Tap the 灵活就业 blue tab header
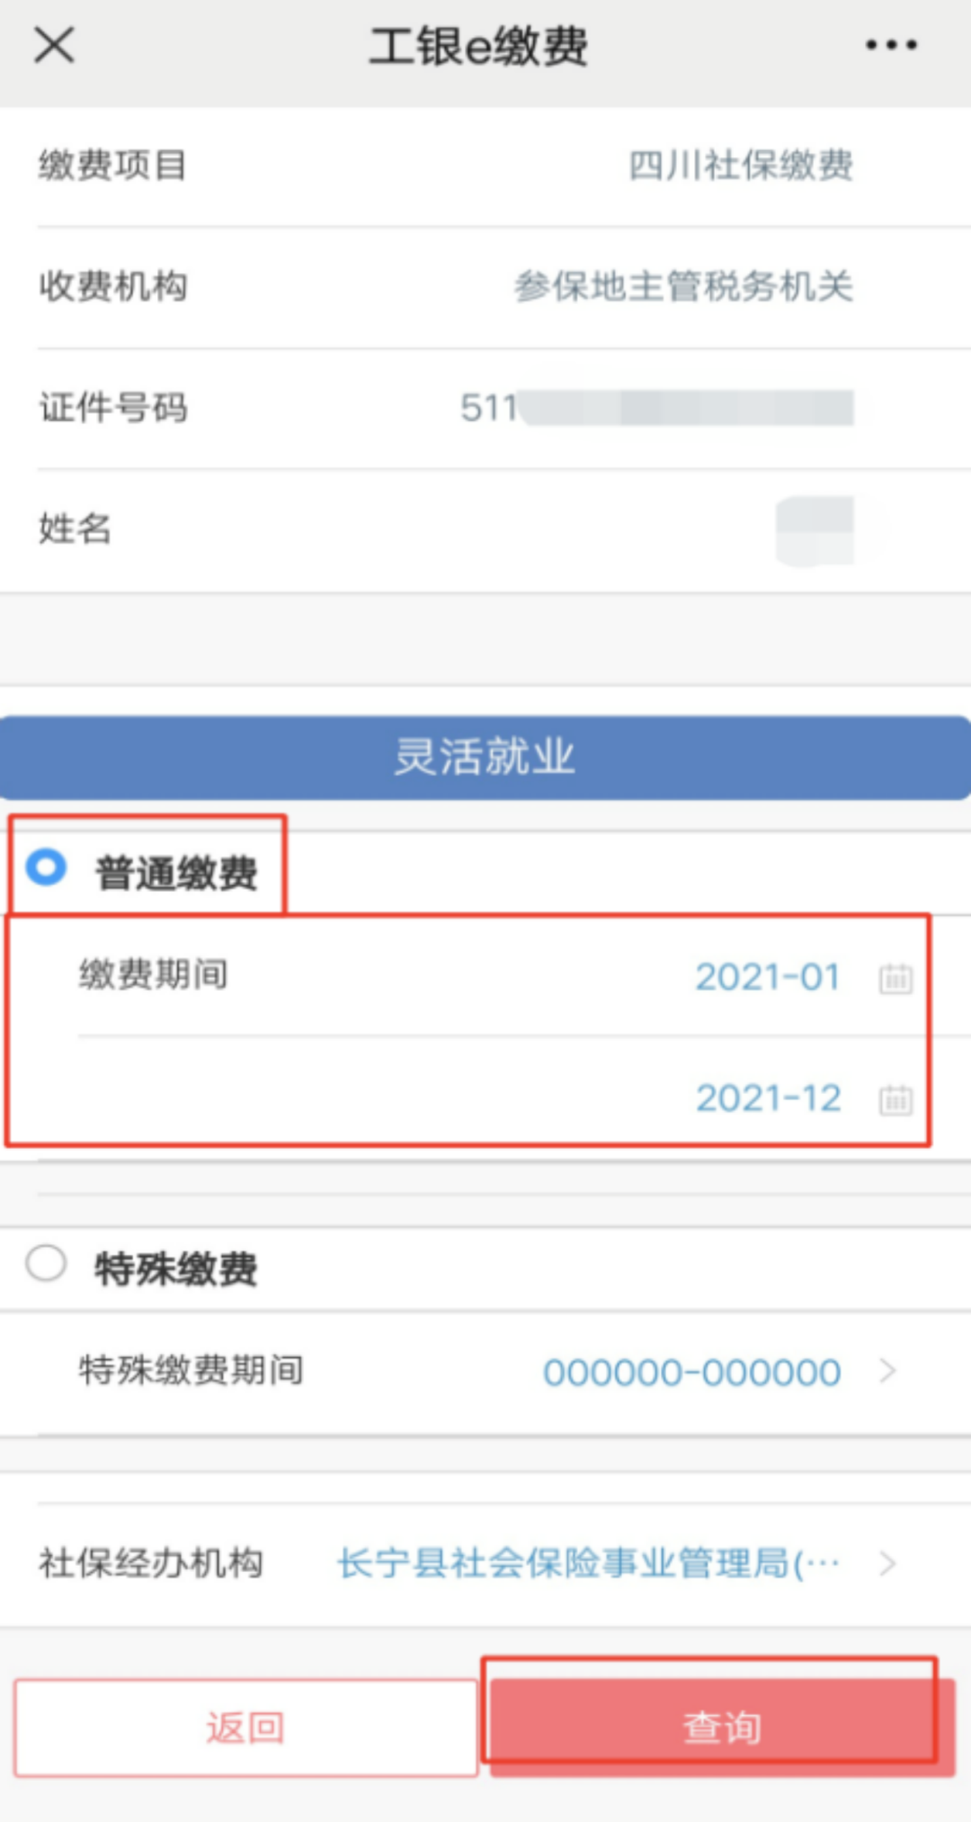 pyautogui.click(x=485, y=757)
